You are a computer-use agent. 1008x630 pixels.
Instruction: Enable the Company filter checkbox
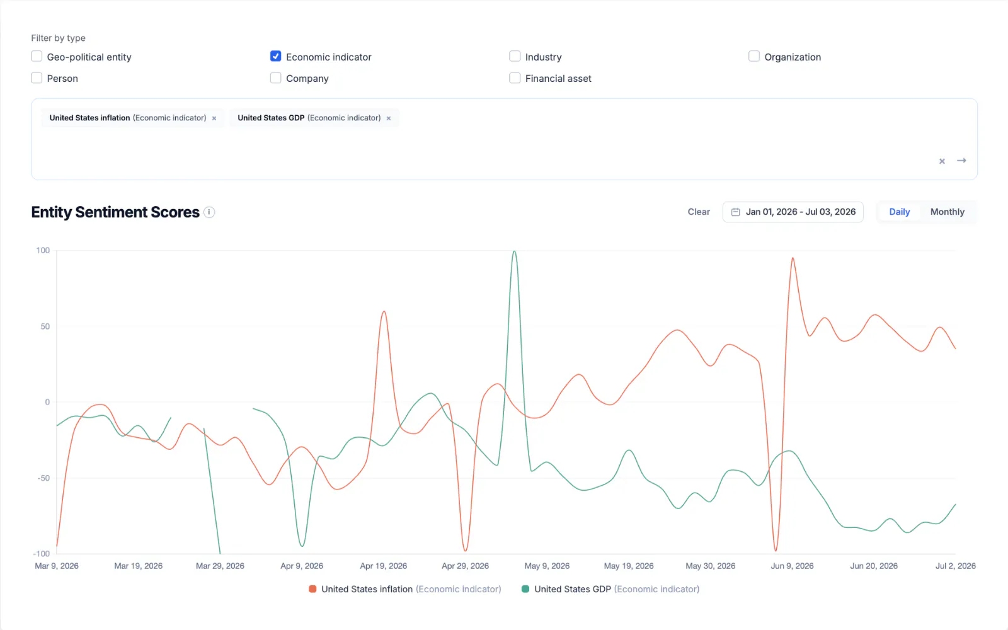coord(275,78)
